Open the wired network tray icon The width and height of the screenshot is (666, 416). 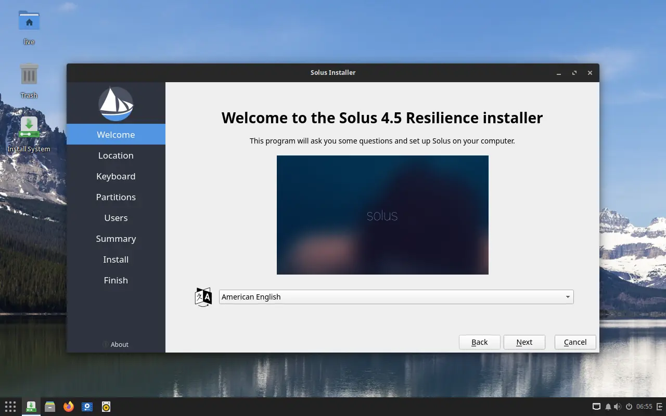(596, 407)
